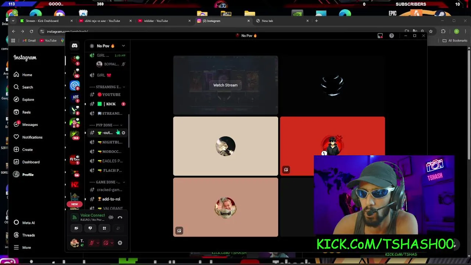
Task: Open channel settings gear for -out channel
Action: click(123, 132)
